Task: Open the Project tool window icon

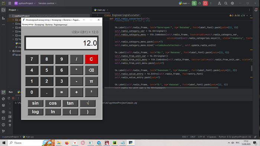Action: click(x=3, y=10)
